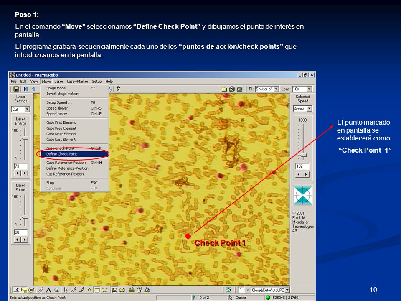Open the 'Close&Cut+AutoLPC' dropdown
Screen dimensions: 401x301
click(x=287, y=290)
